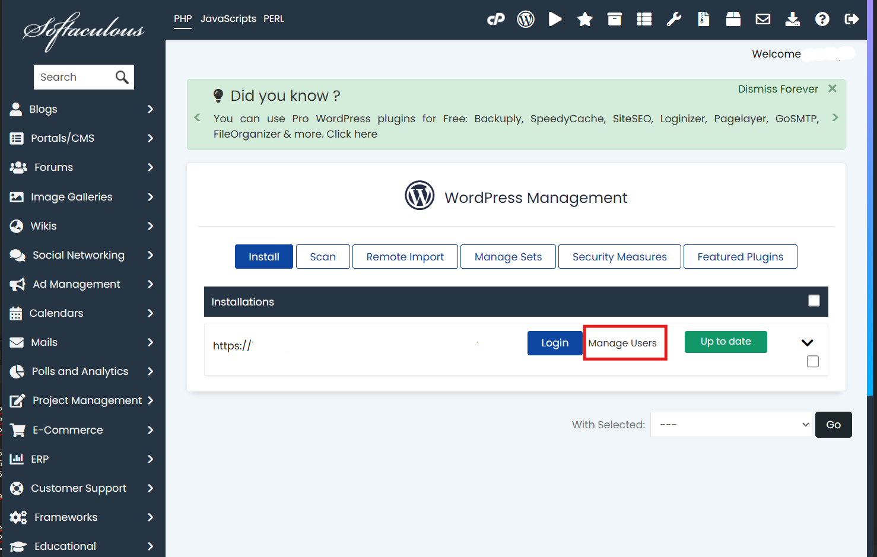Click the WordPress logo beside Management heading
This screenshot has height=557, width=877.
[x=420, y=195]
